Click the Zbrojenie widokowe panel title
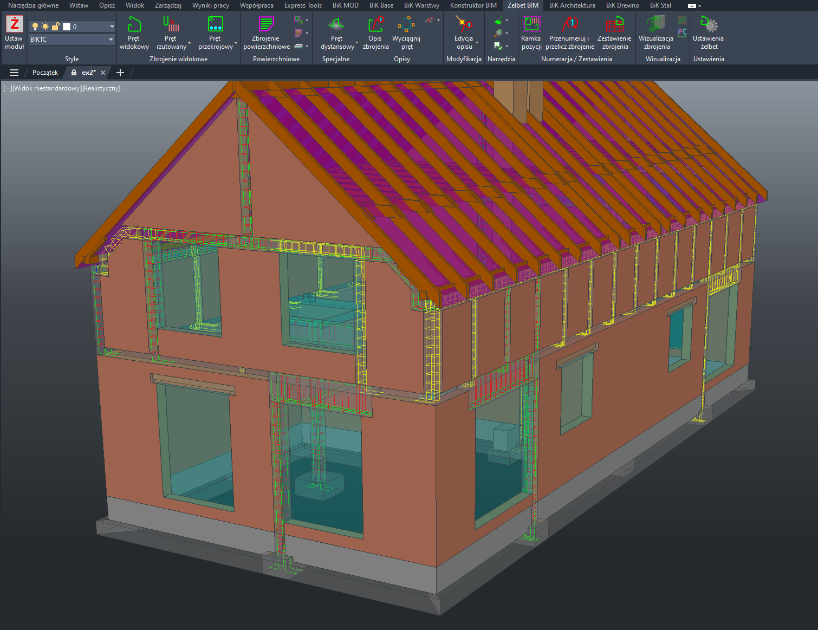 [178, 59]
